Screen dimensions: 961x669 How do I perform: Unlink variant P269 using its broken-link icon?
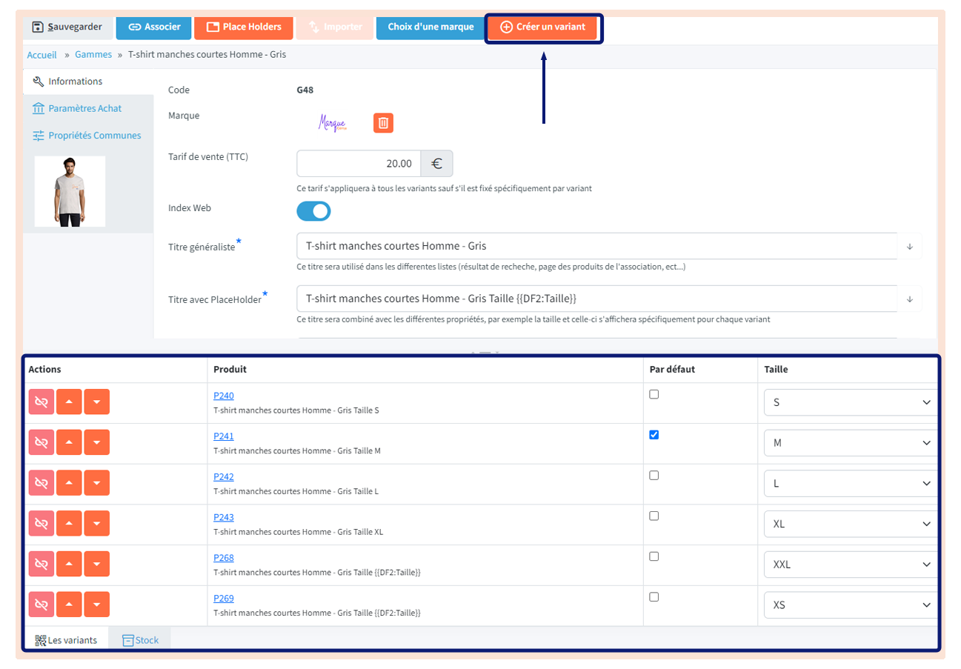41,605
